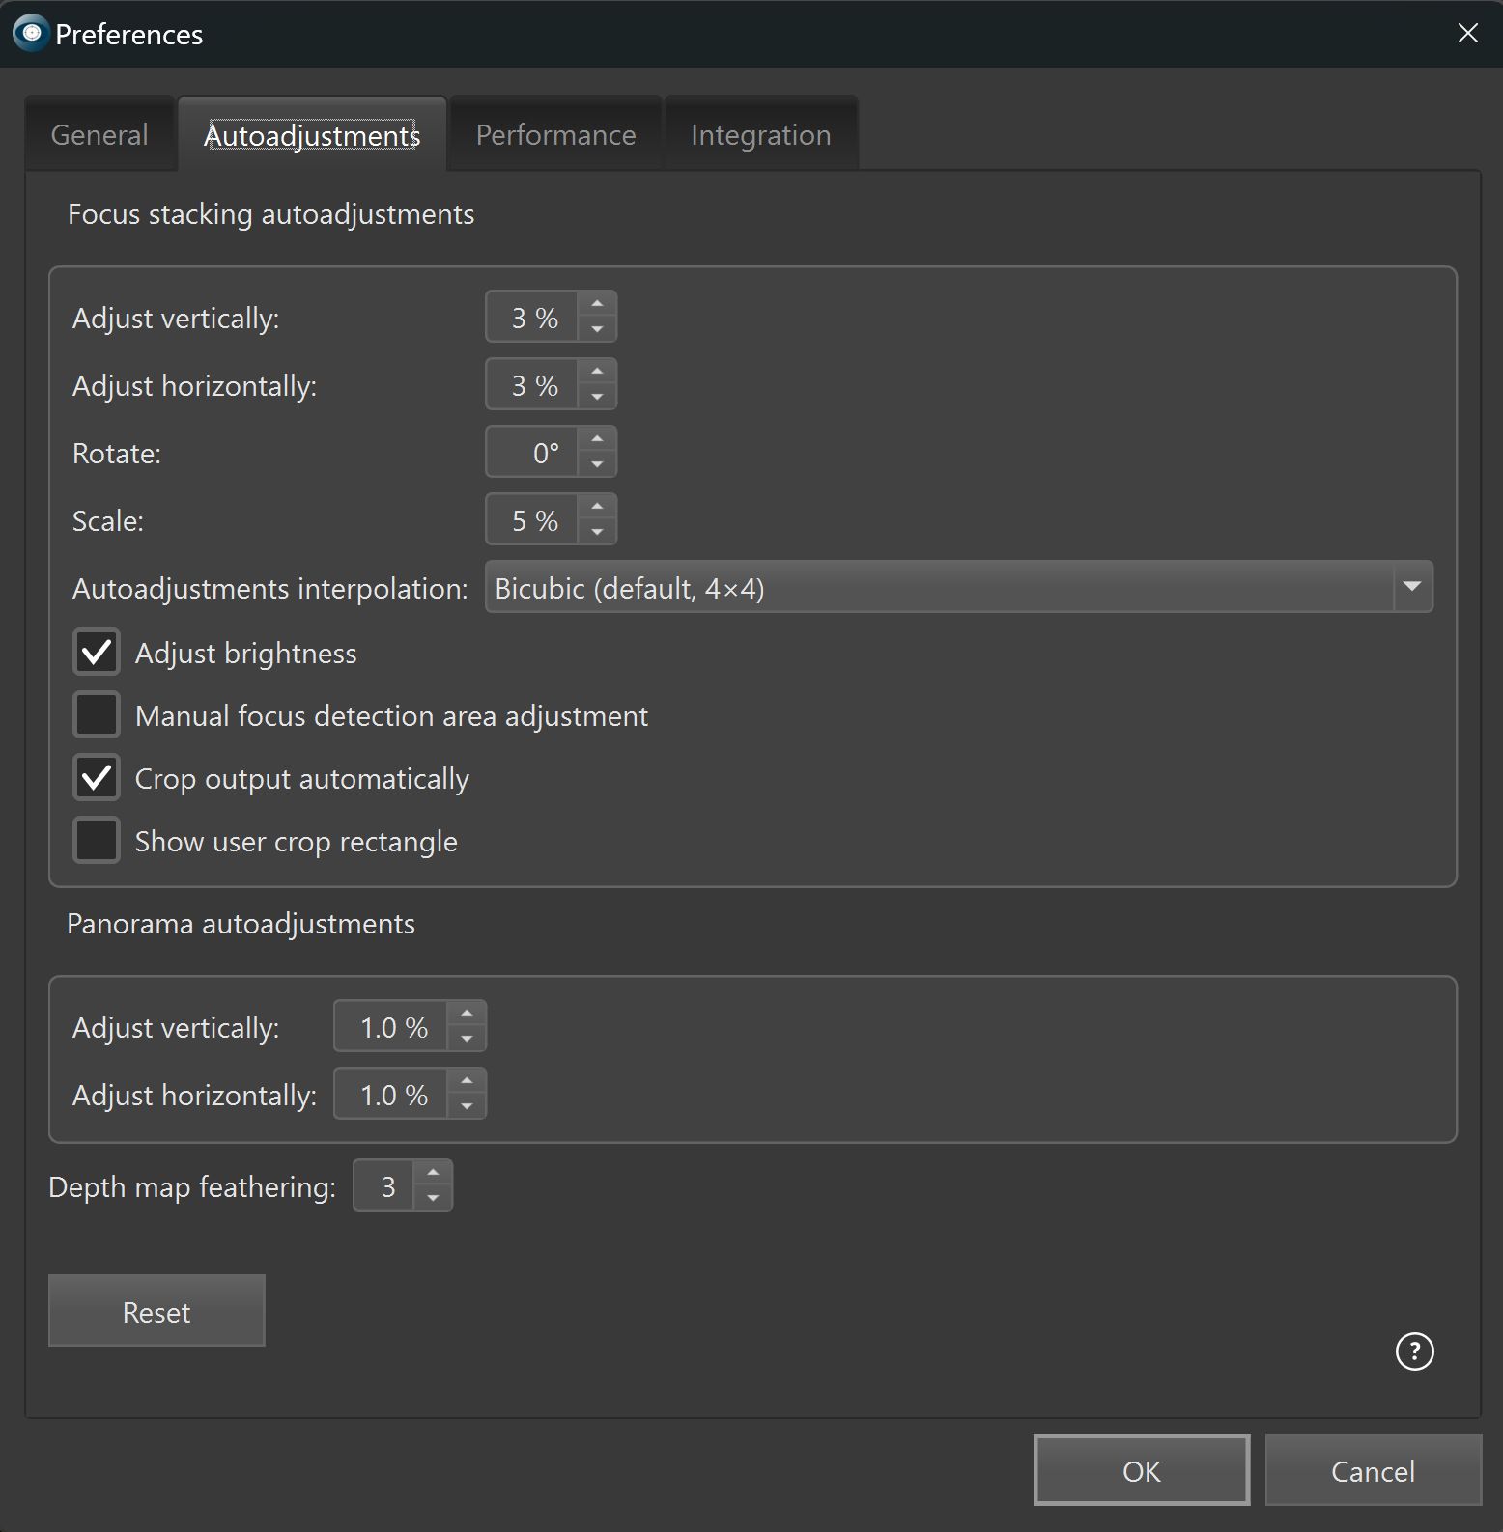This screenshot has height=1532, width=1503.
Task: Switch to the General tab
Action: tap(99, 135)
